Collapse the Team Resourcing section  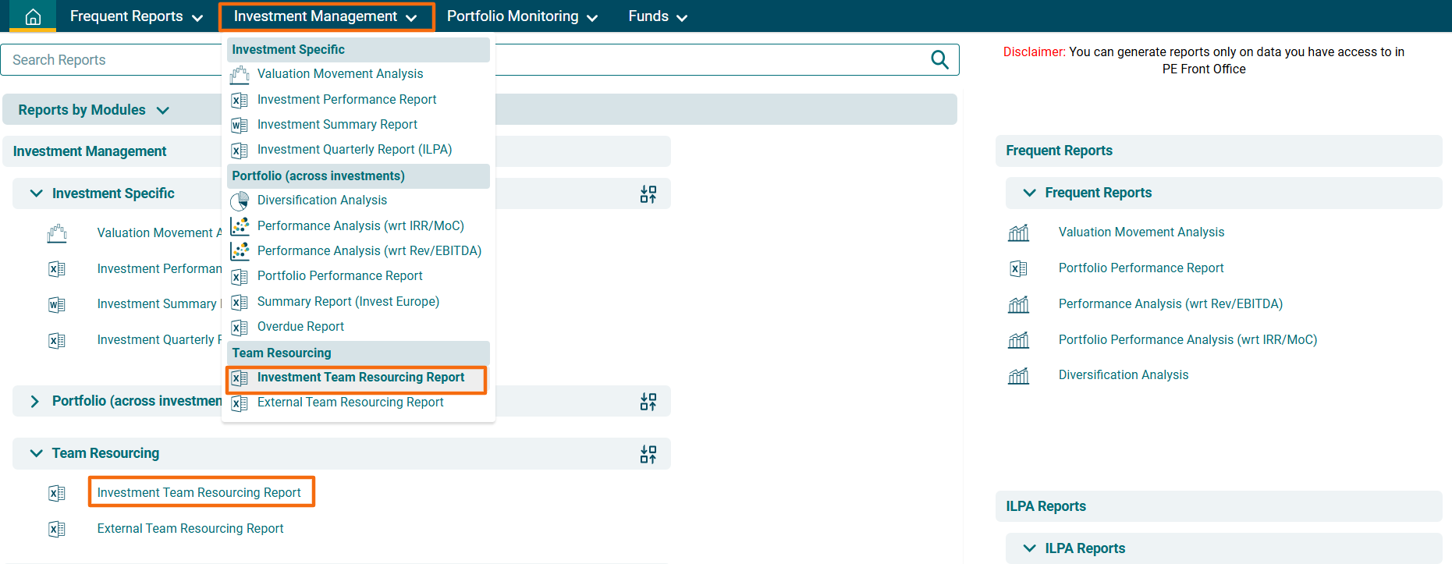(x=36, y=453)
